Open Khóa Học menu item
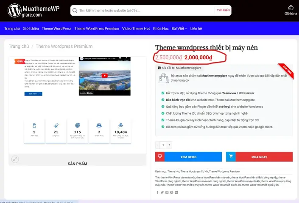The height and width of the screenshot is (203, 299). [161, 28]
